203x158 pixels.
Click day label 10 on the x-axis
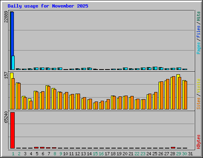click(x=65, y=154)
